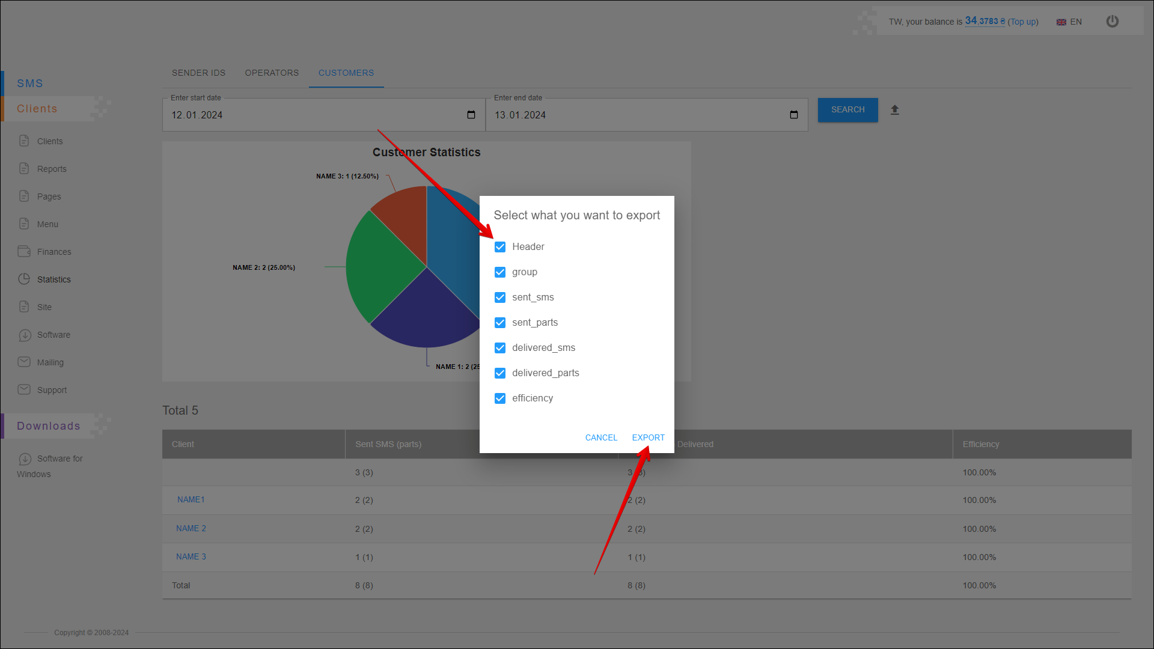The image size is (1154, 649).
Task: Toggle the sent_sms checkbox
Action: (x=499, y=297)
